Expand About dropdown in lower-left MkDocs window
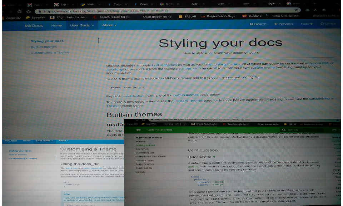This screenshot has width=343, height=206. (x=64, y=141)
